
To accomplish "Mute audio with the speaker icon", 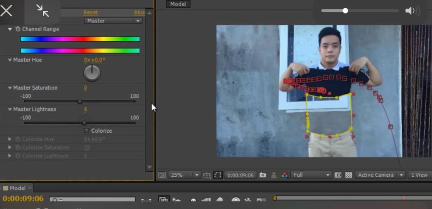I will click(413, 11).
